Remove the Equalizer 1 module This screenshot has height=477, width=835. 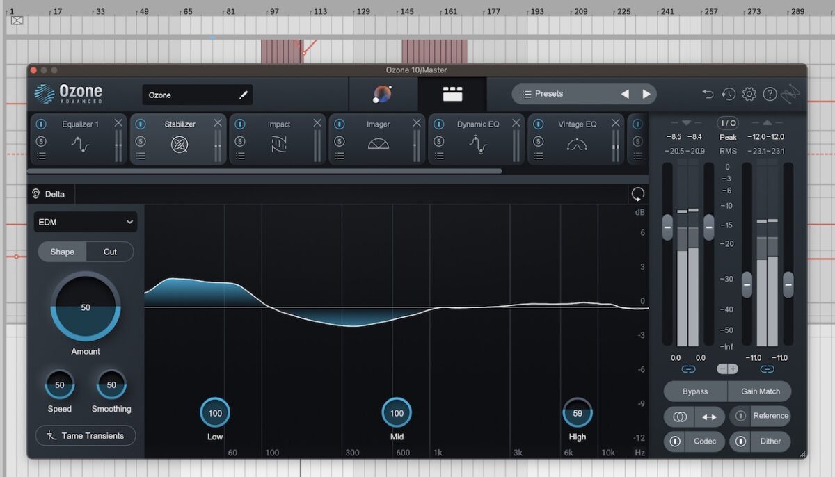click(x=118, y=123)
